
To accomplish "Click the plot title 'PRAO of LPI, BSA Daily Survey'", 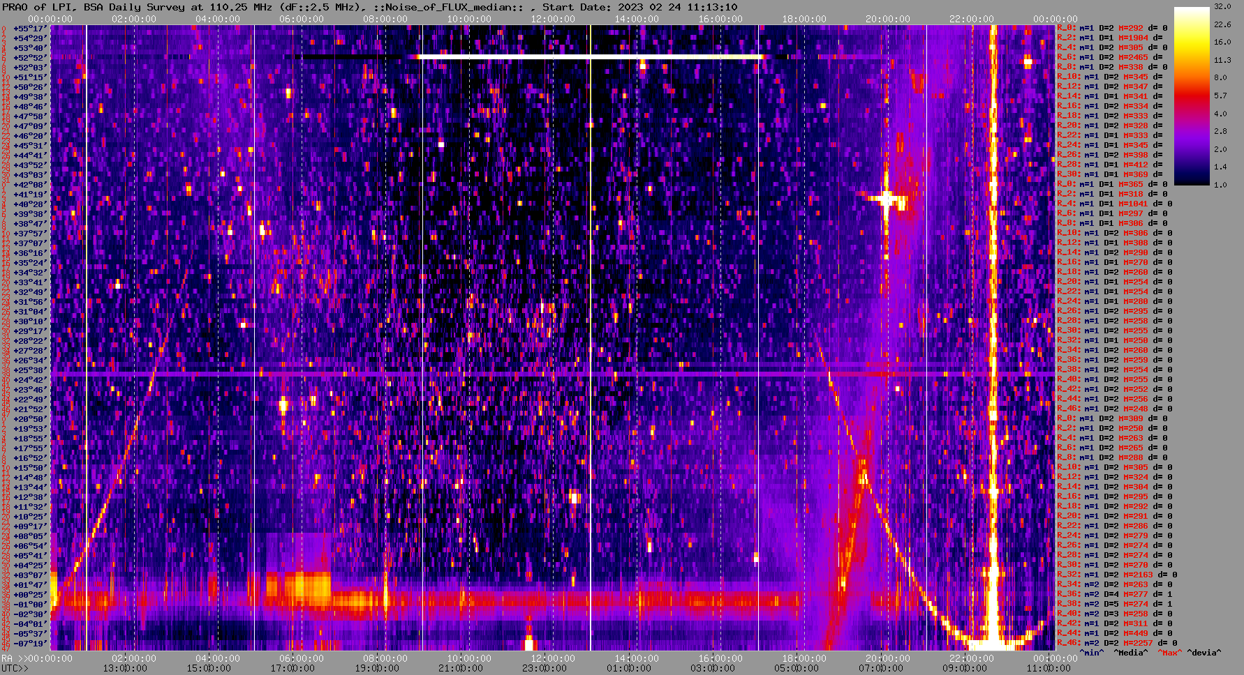I will [x=93, y=7].
